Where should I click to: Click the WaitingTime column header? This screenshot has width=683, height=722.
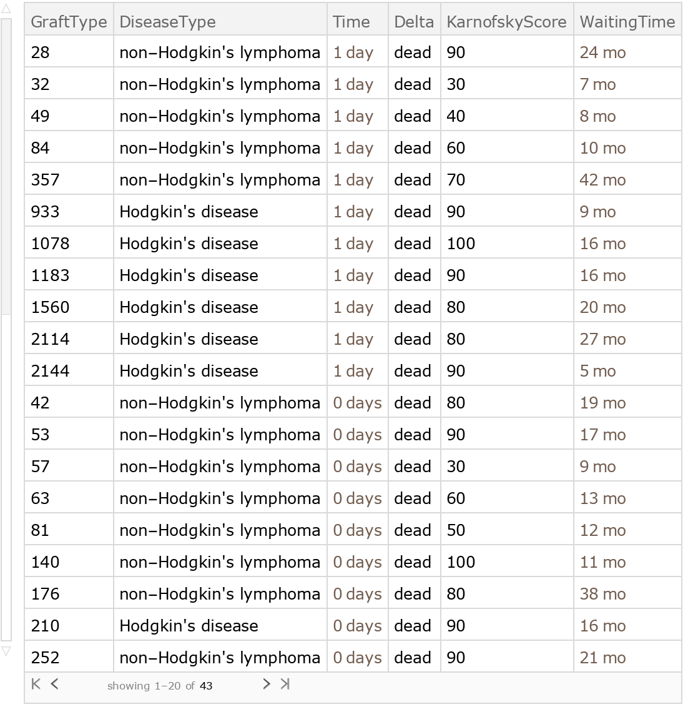point(627,22)
